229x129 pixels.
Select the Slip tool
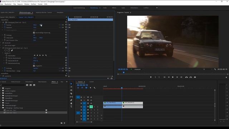(x=71, y=97)
